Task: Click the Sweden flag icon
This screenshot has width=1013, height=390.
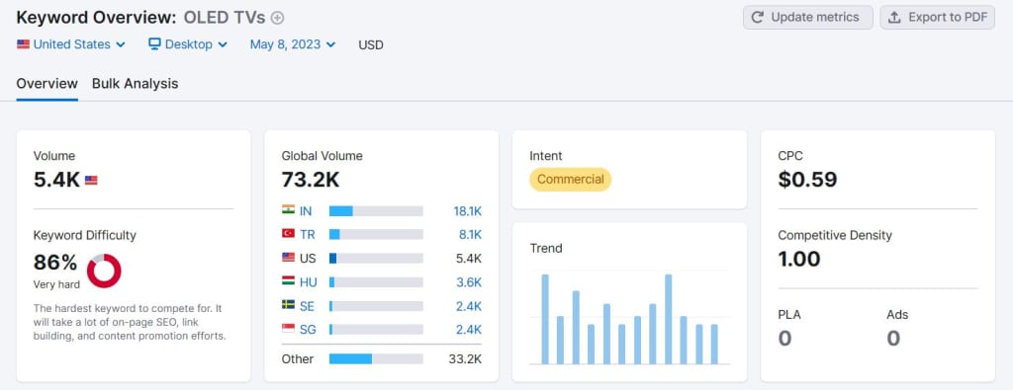Action: [x=288, y=305]
